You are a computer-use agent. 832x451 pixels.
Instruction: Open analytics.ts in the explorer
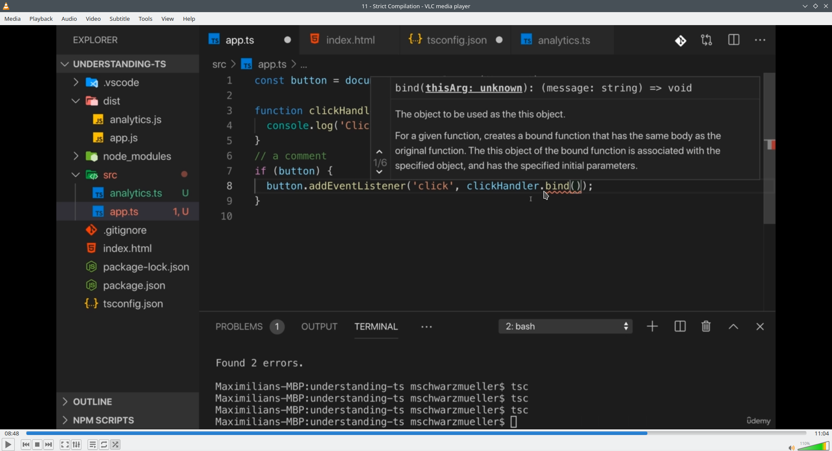coord(128,193)
